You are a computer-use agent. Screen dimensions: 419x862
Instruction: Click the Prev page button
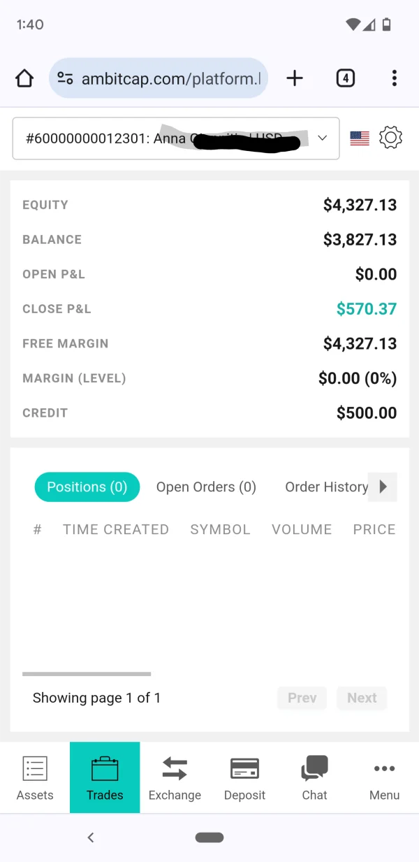point(302,698)
